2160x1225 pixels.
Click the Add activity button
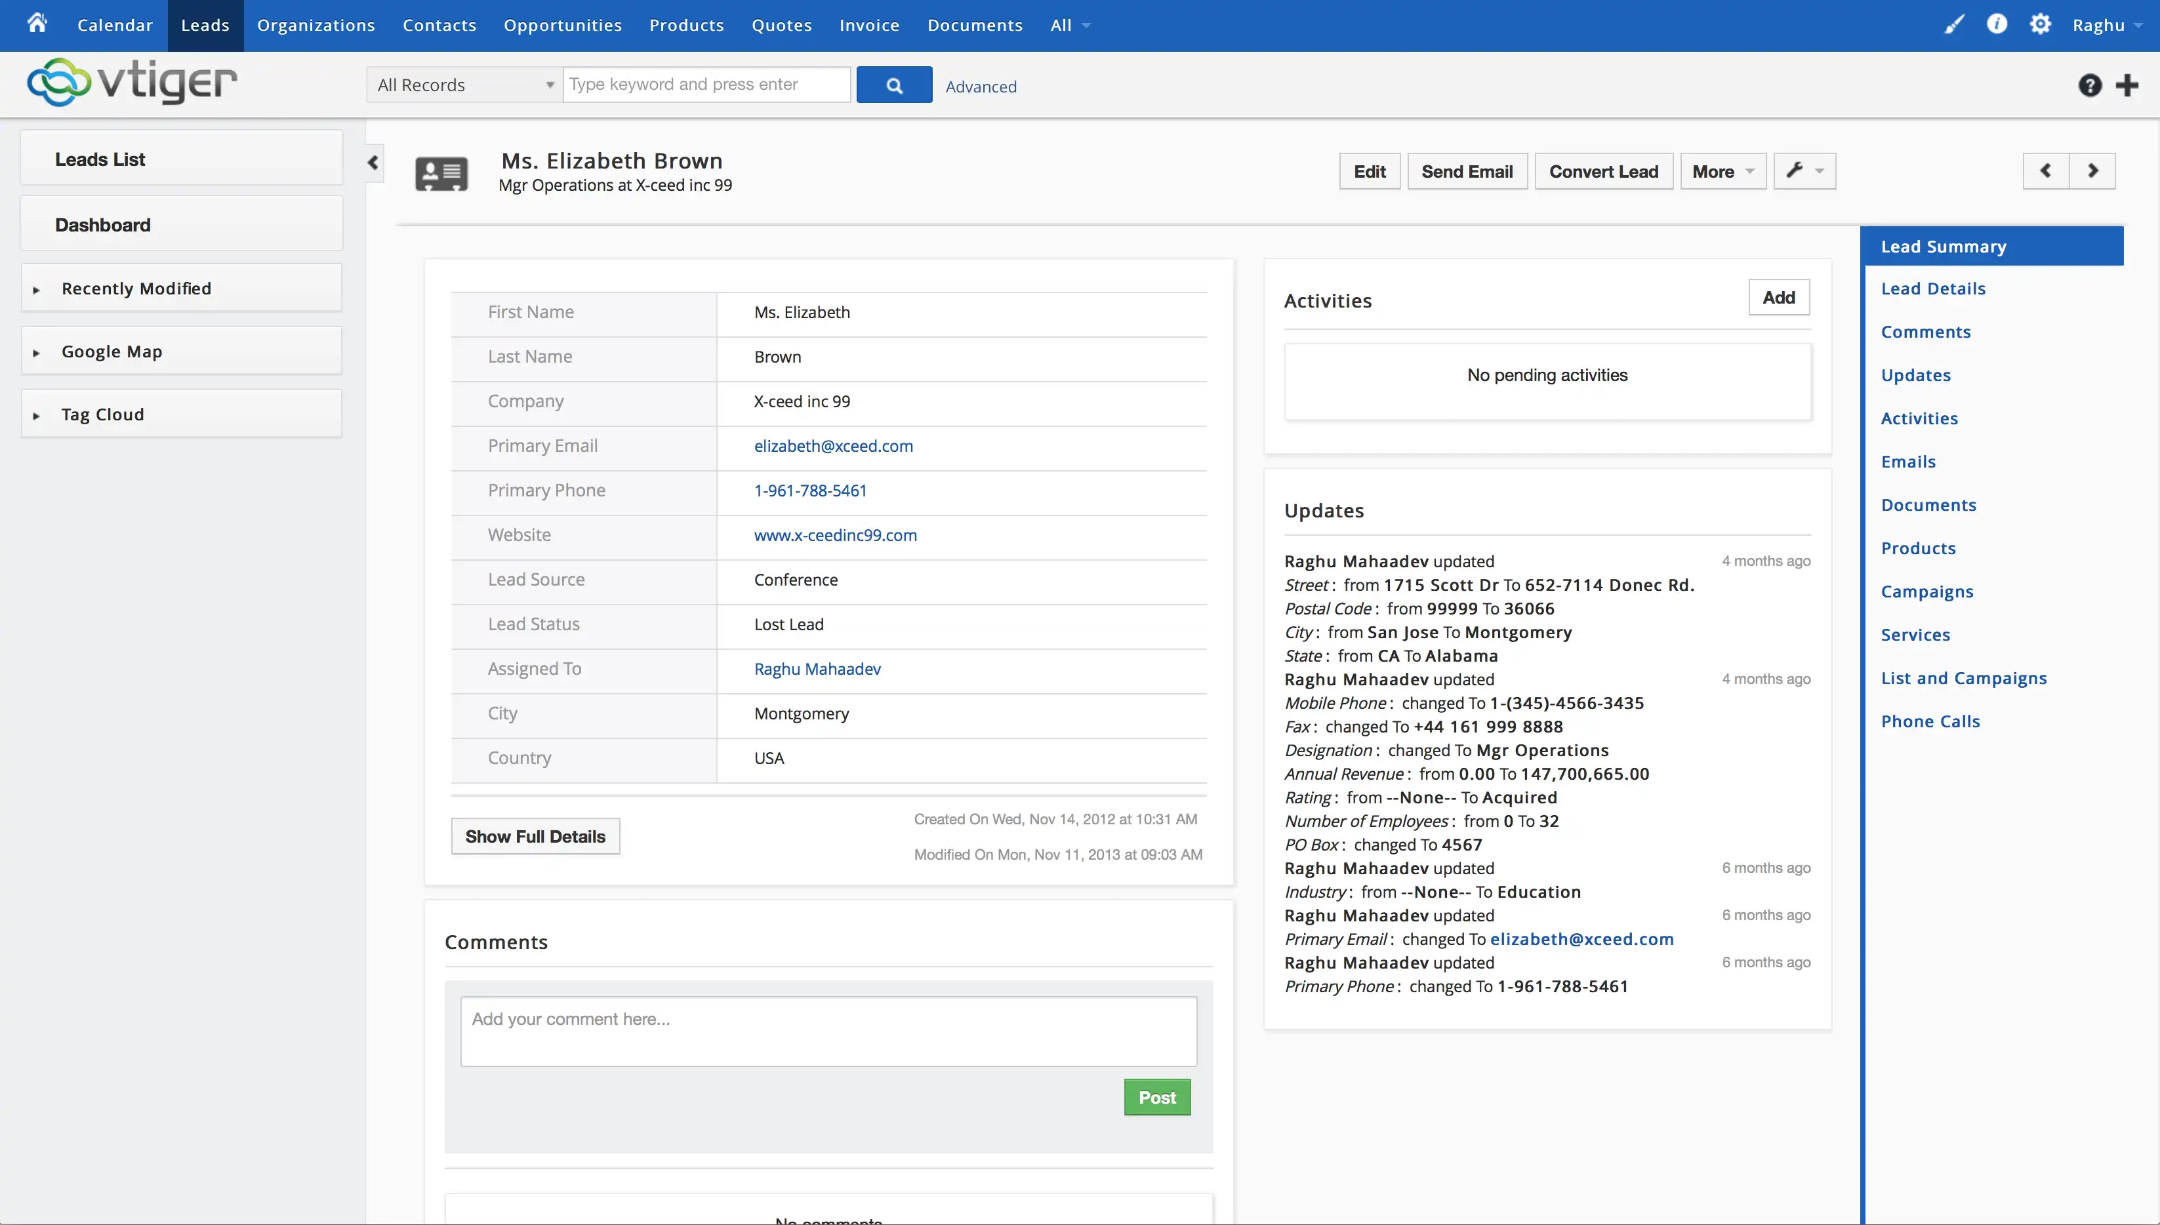[1779, 296]
